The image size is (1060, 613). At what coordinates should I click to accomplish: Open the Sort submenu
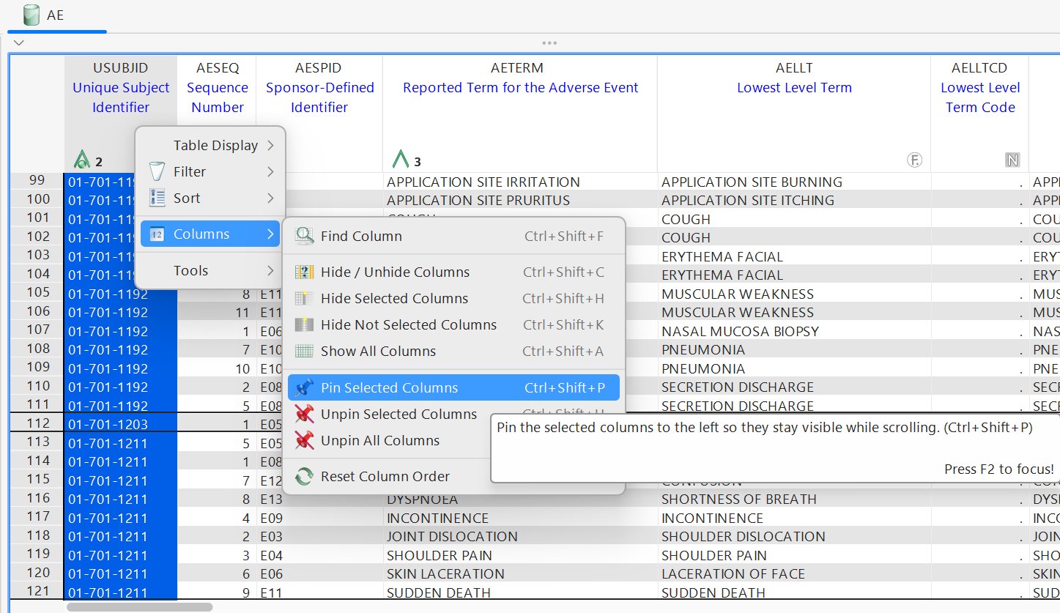pos(211,198)
